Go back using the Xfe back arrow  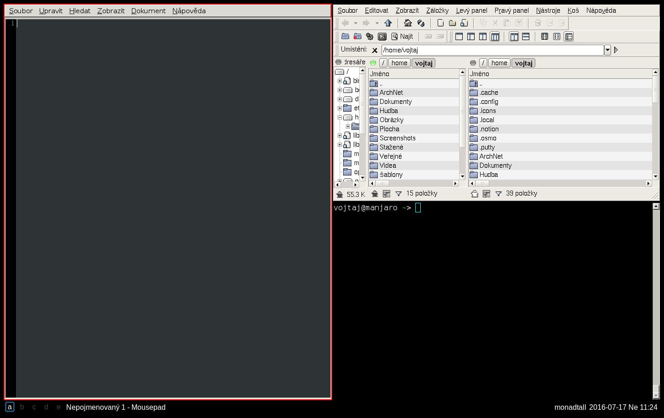(345, 23)
